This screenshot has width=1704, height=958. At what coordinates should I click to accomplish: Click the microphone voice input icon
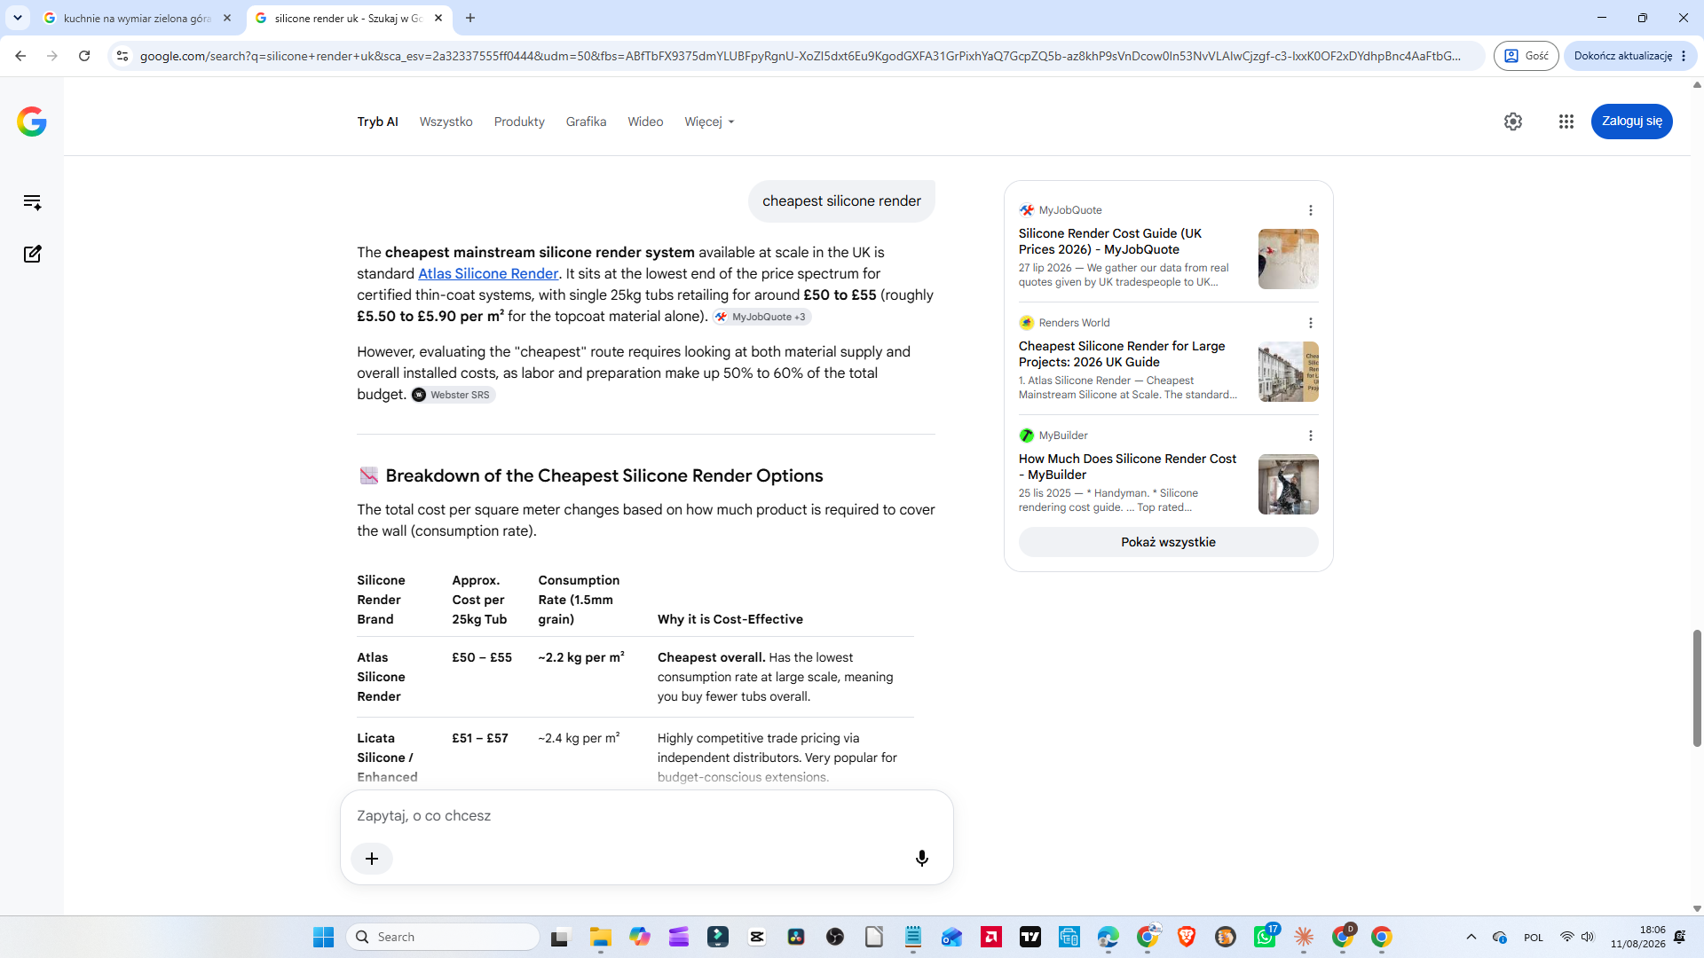pyautogui.click(x=922, y=858)
